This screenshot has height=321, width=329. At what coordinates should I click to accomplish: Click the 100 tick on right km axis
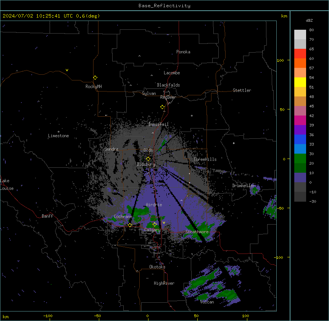point(280,60)
